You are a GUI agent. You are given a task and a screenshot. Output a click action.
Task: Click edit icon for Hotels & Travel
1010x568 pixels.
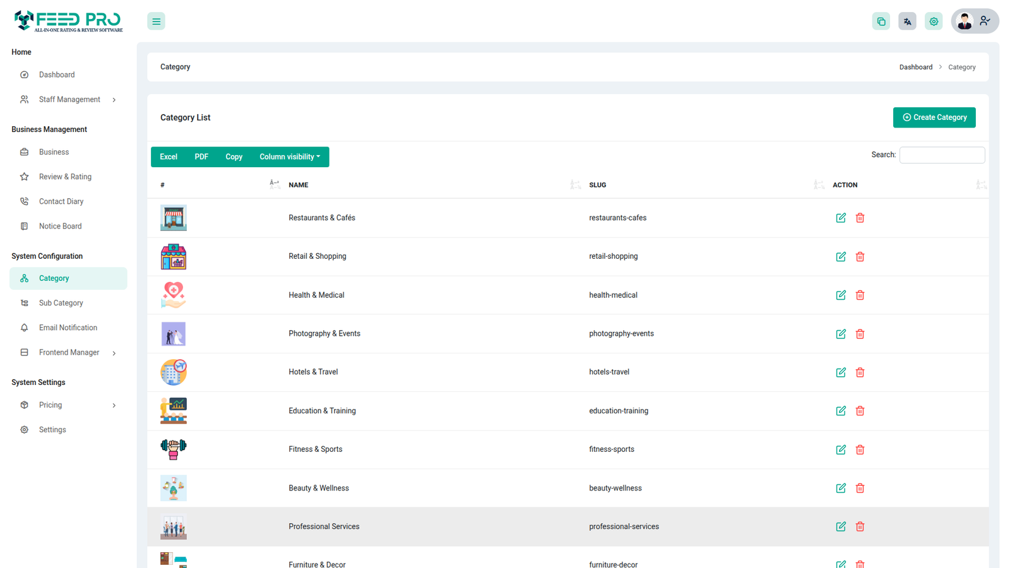click(x=840, y=372)
